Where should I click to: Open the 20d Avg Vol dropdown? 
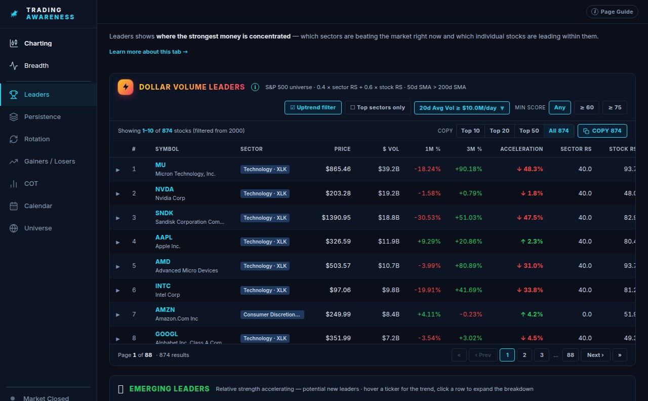462,107
